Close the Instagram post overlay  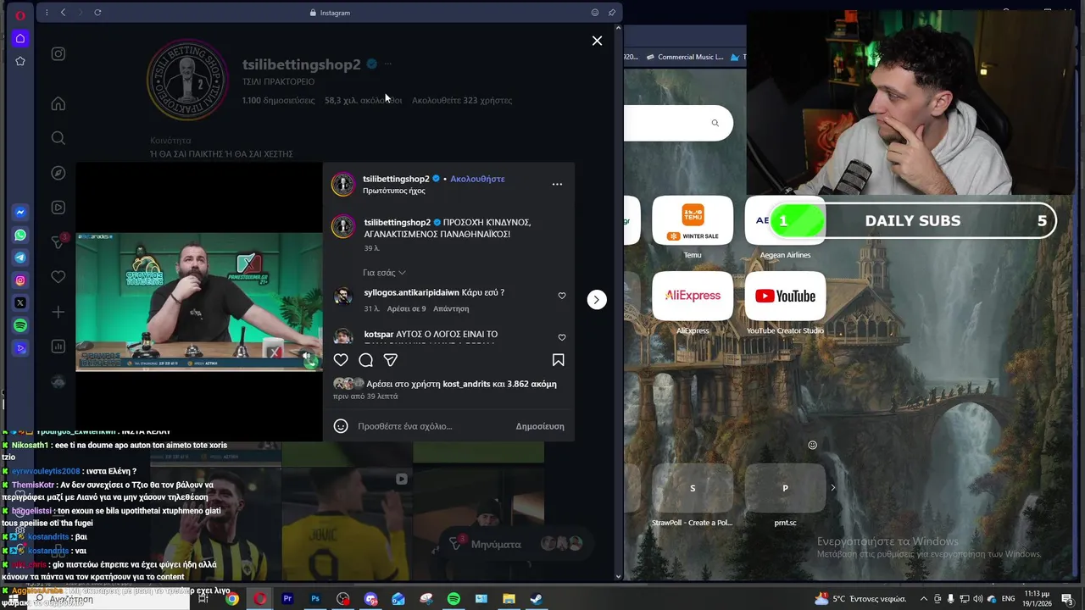click(x=597, y=41)
